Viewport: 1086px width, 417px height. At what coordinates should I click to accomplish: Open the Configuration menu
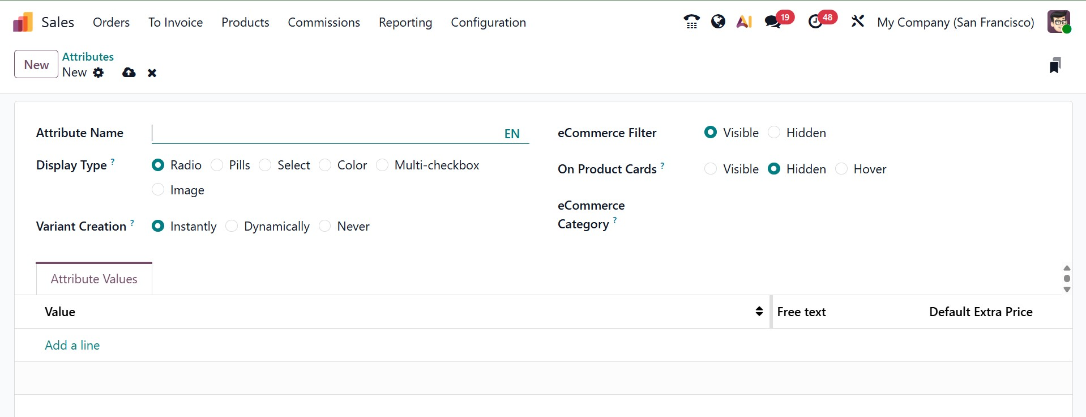[x=488, y=23]
